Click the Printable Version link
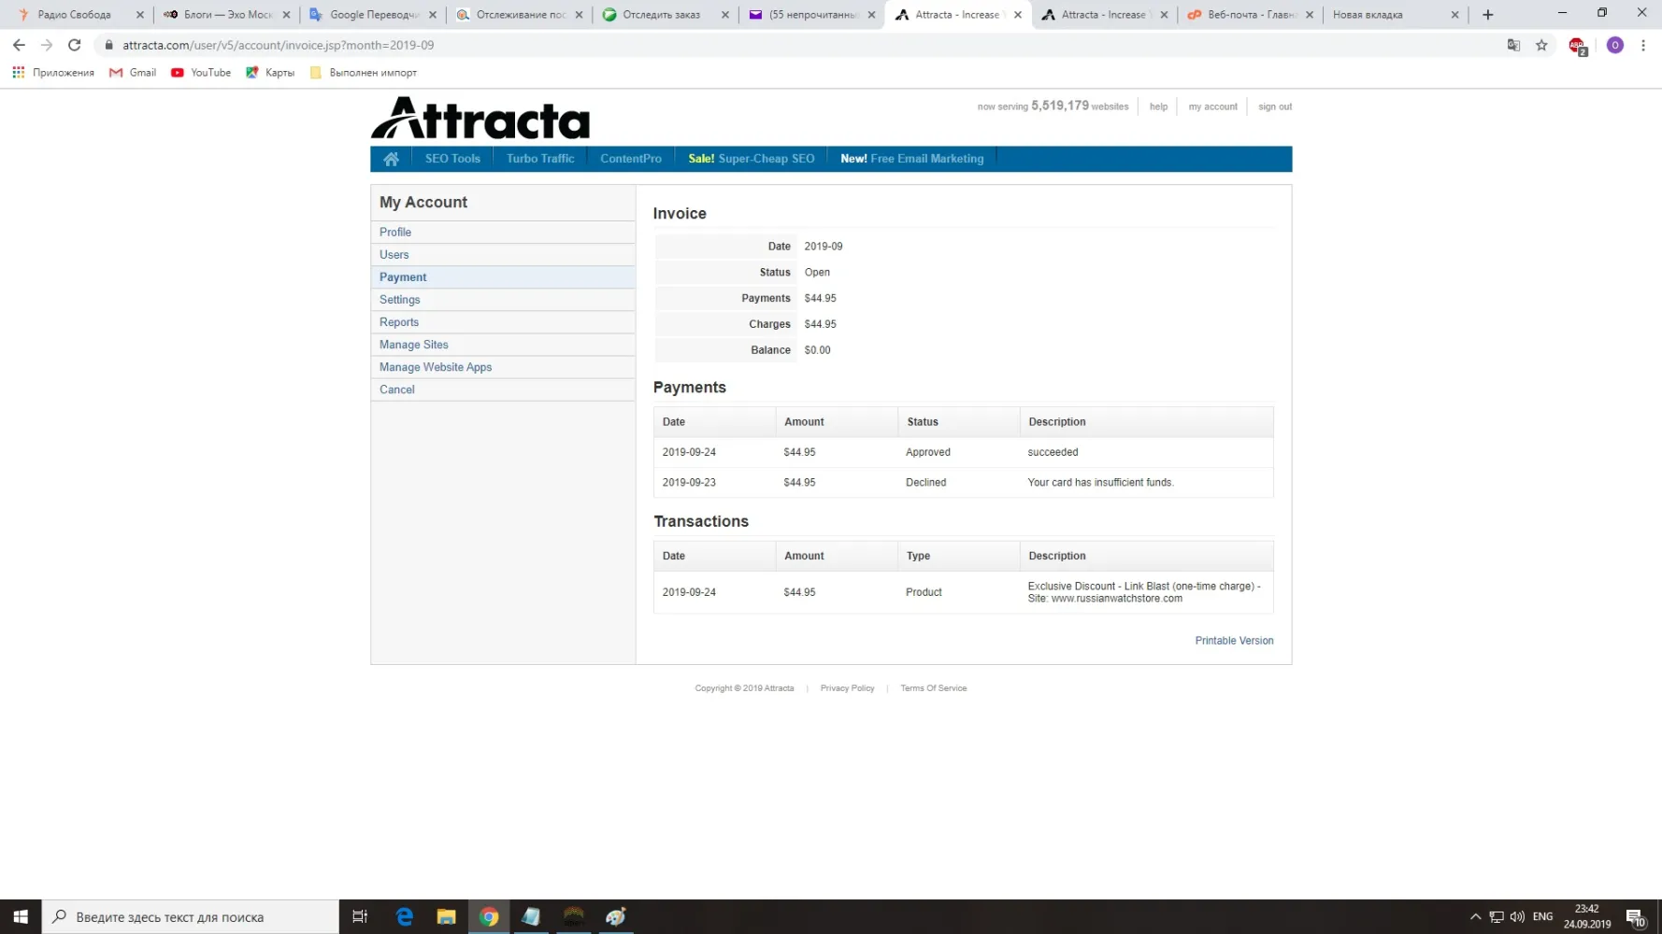The image size is (1662, 934). click(x=1234, y=641)
